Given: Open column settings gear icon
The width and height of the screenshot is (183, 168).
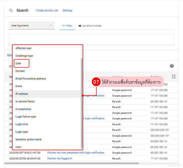Looking at the screenshot, I should click(x=174, y=77).
